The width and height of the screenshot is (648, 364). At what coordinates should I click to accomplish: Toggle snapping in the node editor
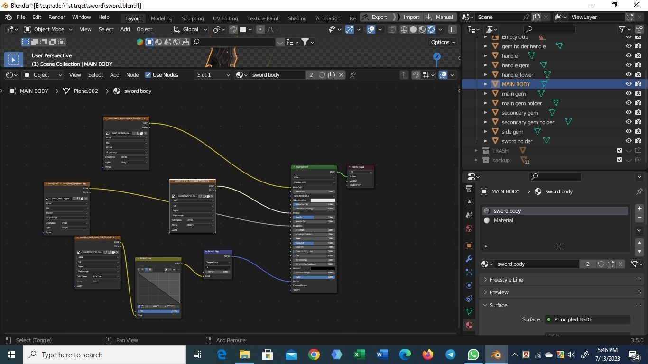[416, 75]
